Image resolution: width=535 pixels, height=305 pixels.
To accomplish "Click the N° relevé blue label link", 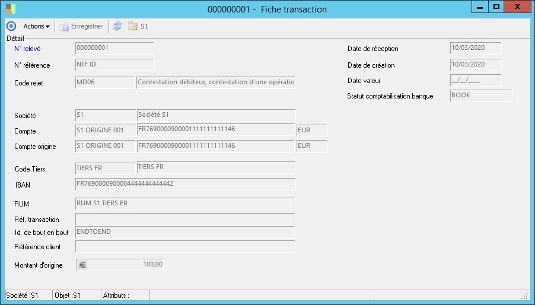I will (x=27, y=49).
